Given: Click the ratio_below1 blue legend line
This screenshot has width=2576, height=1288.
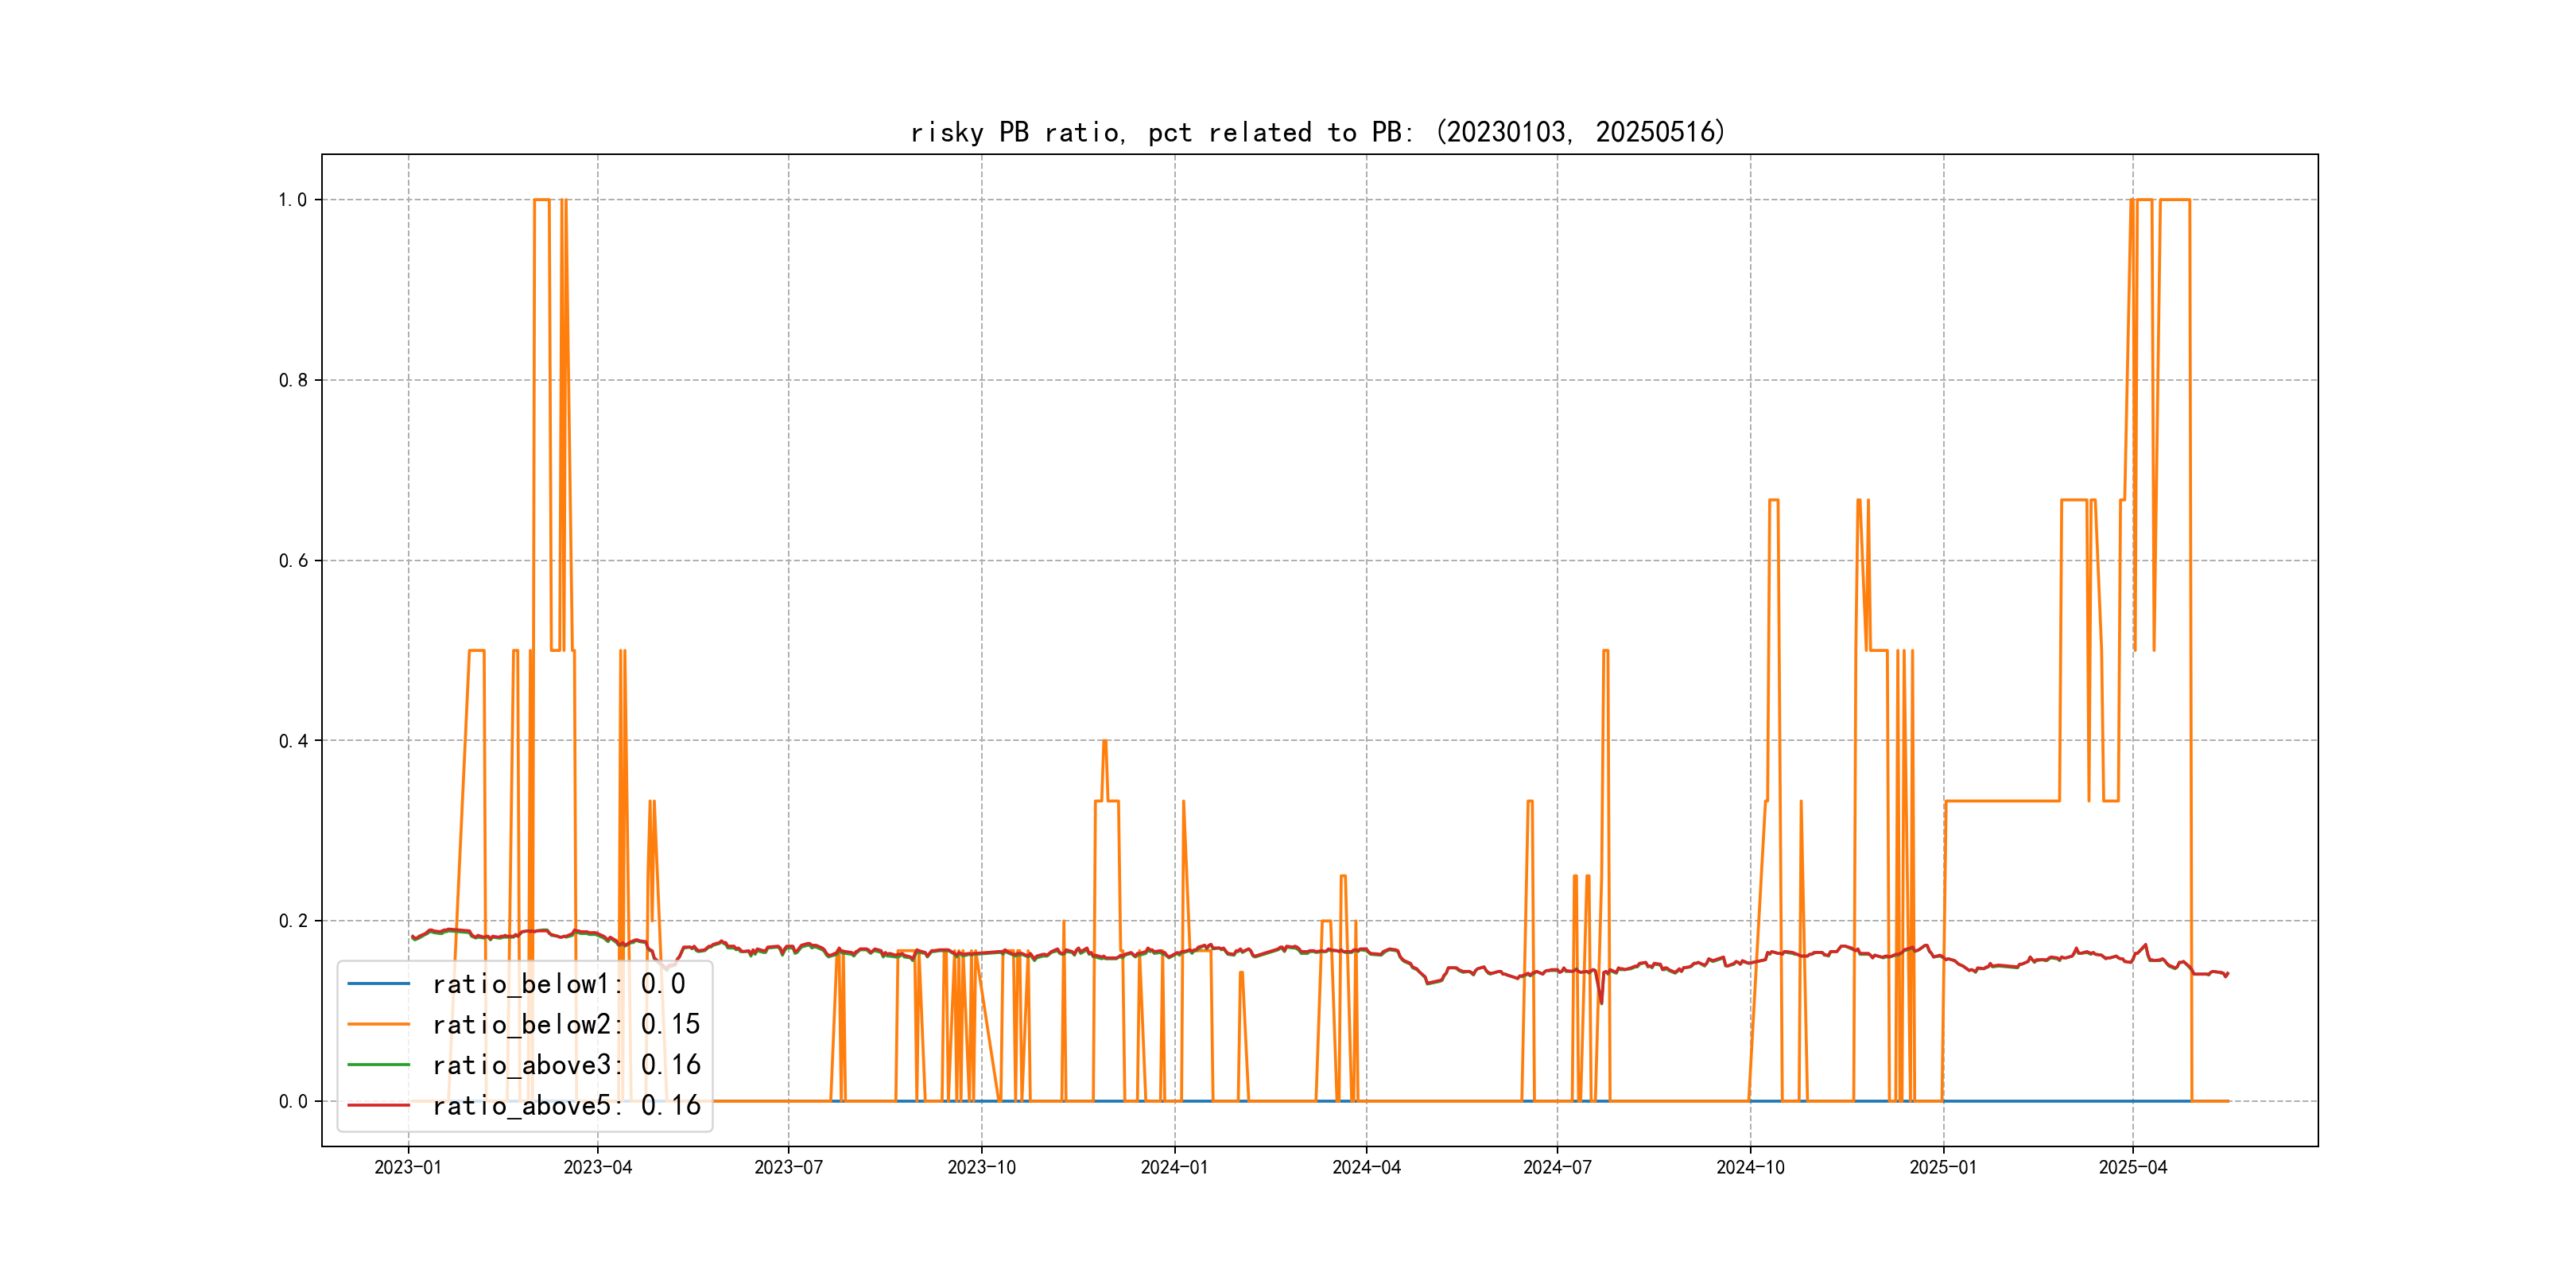Looking at the screenshot, I should pyautogui.click(x=378, y=984).
